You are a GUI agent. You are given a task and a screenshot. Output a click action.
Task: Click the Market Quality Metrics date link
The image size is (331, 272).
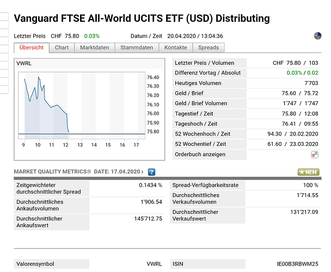(x=119, y=172)
